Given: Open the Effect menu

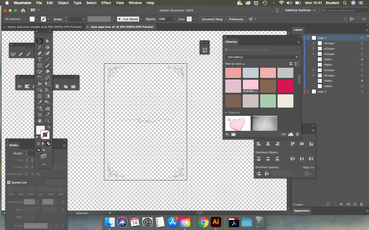Looking at the screenshot, I should [106, 3].
